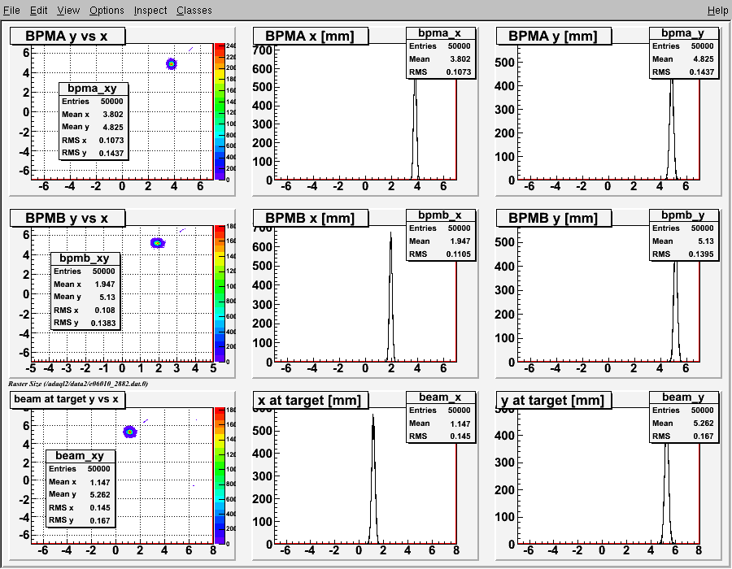Select RMS y 0.1437 in bpma_xy box

pos(93,153)
